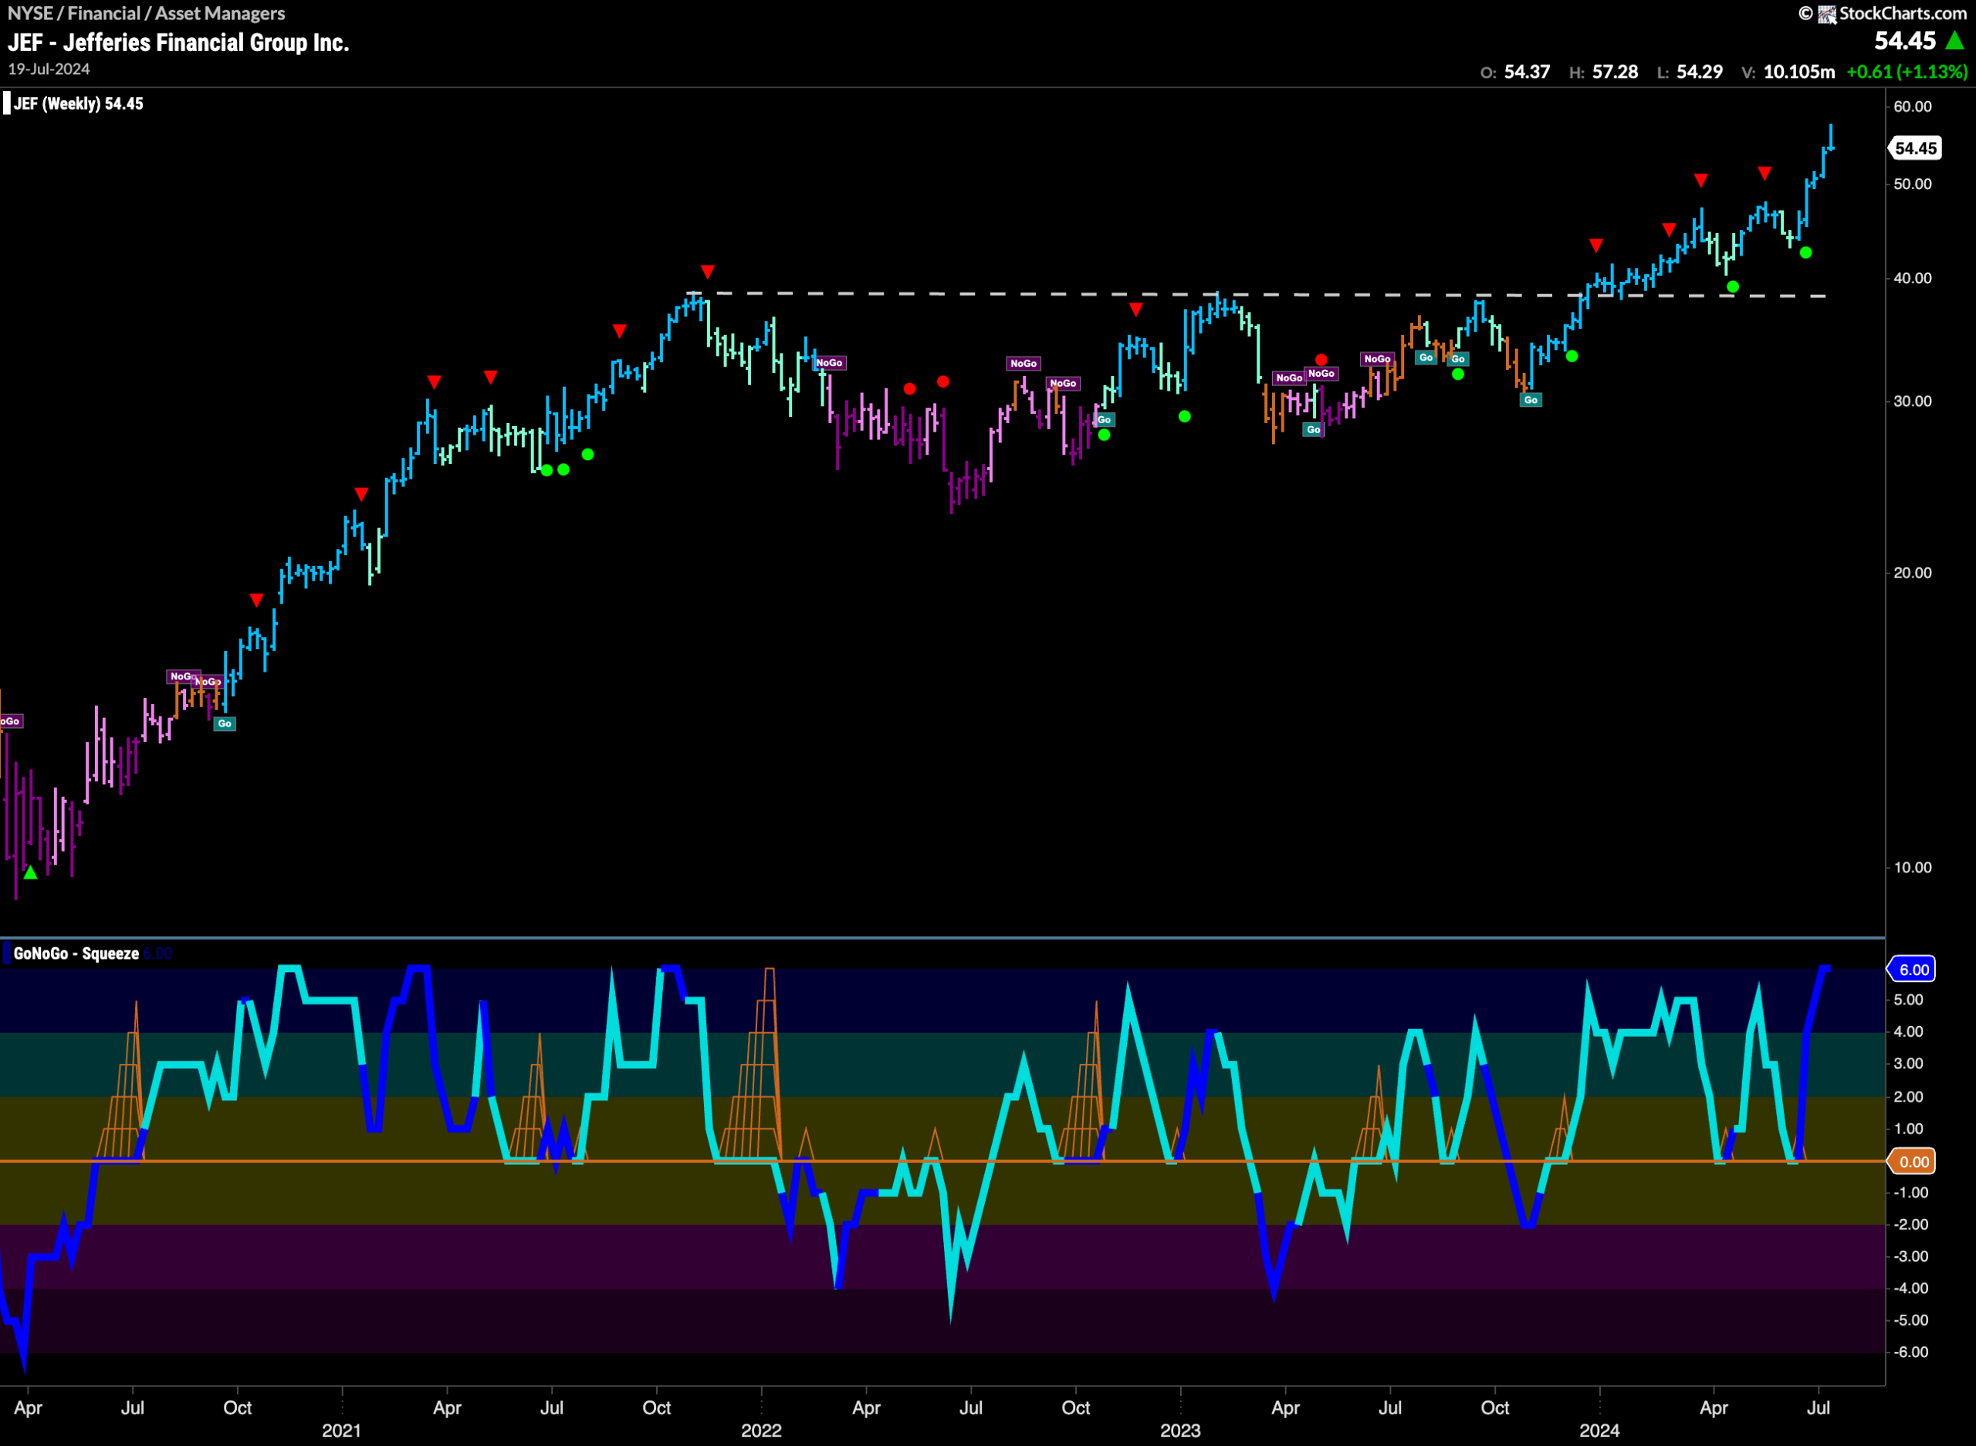Click the 19-Jul-2024 date label
1976x1446 pixels.
pos(49,69)
